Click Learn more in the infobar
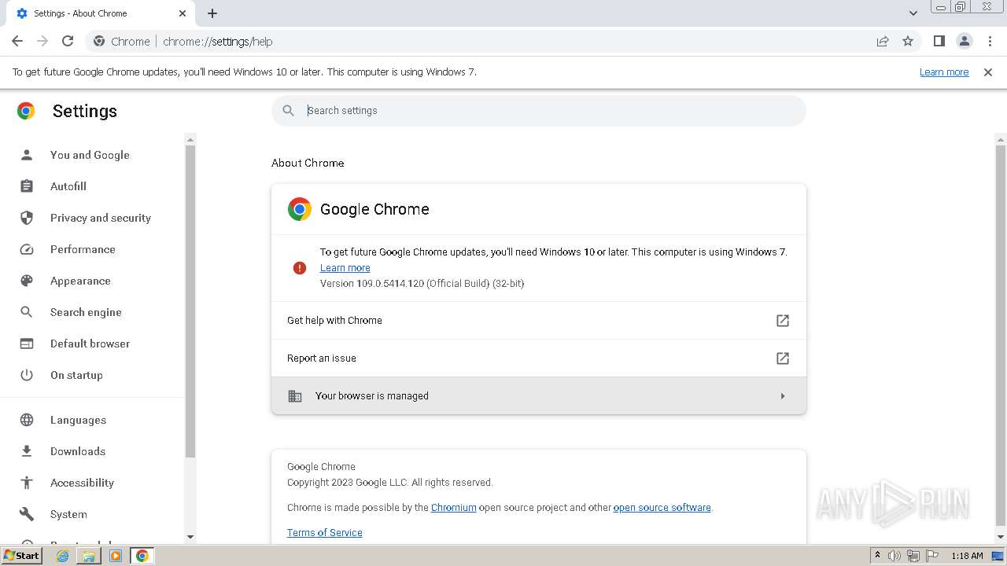1007x566 pixels. 944,72
